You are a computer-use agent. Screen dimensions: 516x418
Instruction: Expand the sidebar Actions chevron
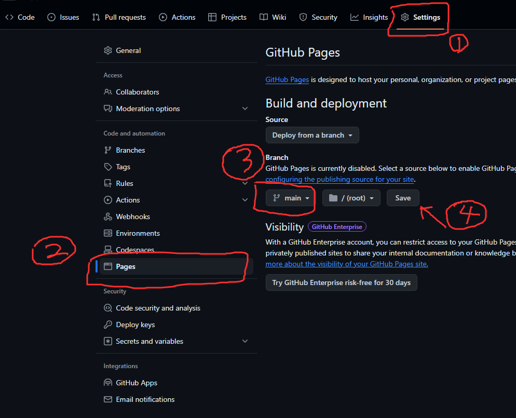(245, 200)
